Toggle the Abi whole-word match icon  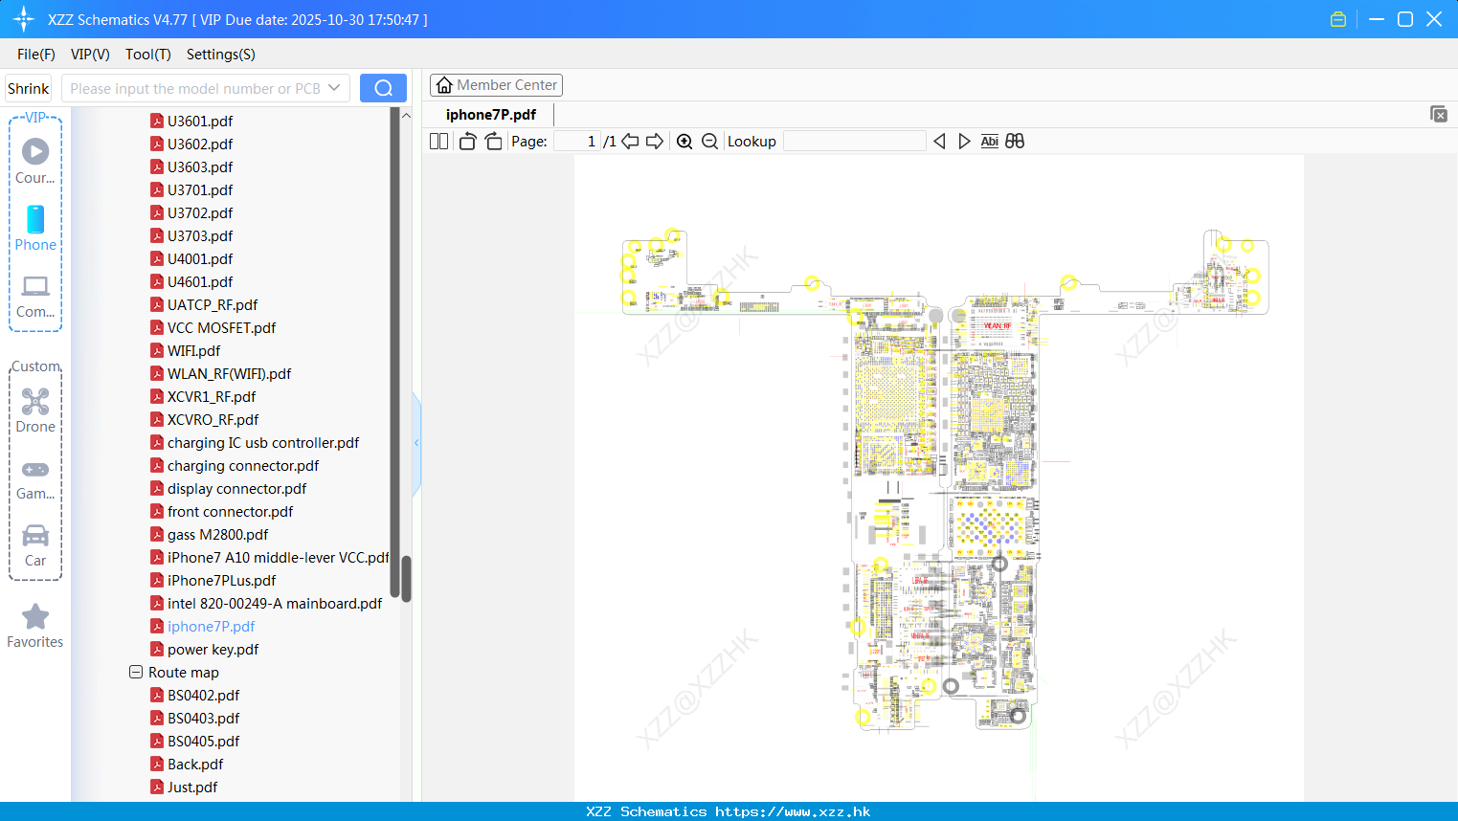point(990,141)
